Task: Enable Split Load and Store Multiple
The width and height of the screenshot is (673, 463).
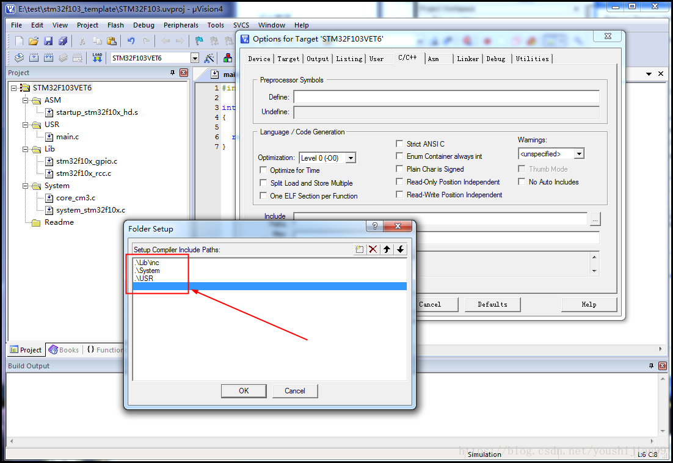Action: (x=263, y=183)
